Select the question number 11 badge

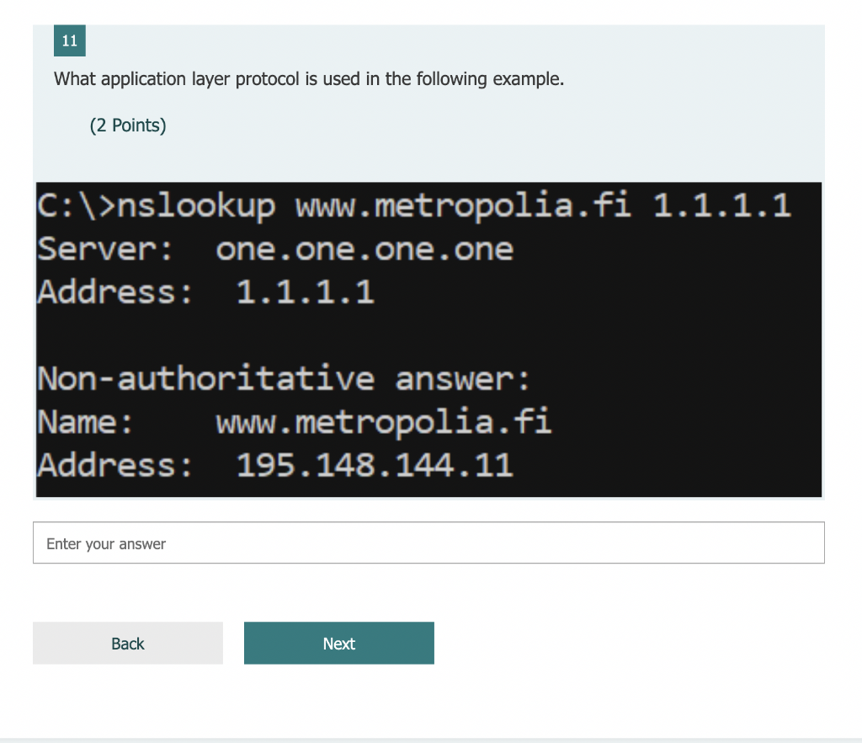(x=70, y=40)
